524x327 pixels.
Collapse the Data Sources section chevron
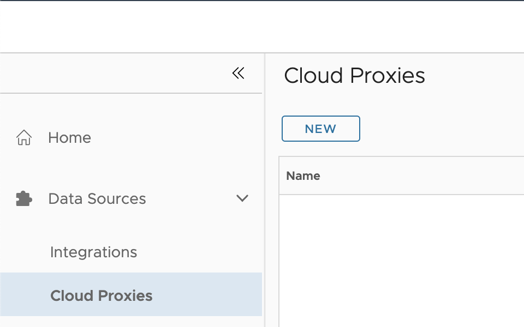pos(242,198)
